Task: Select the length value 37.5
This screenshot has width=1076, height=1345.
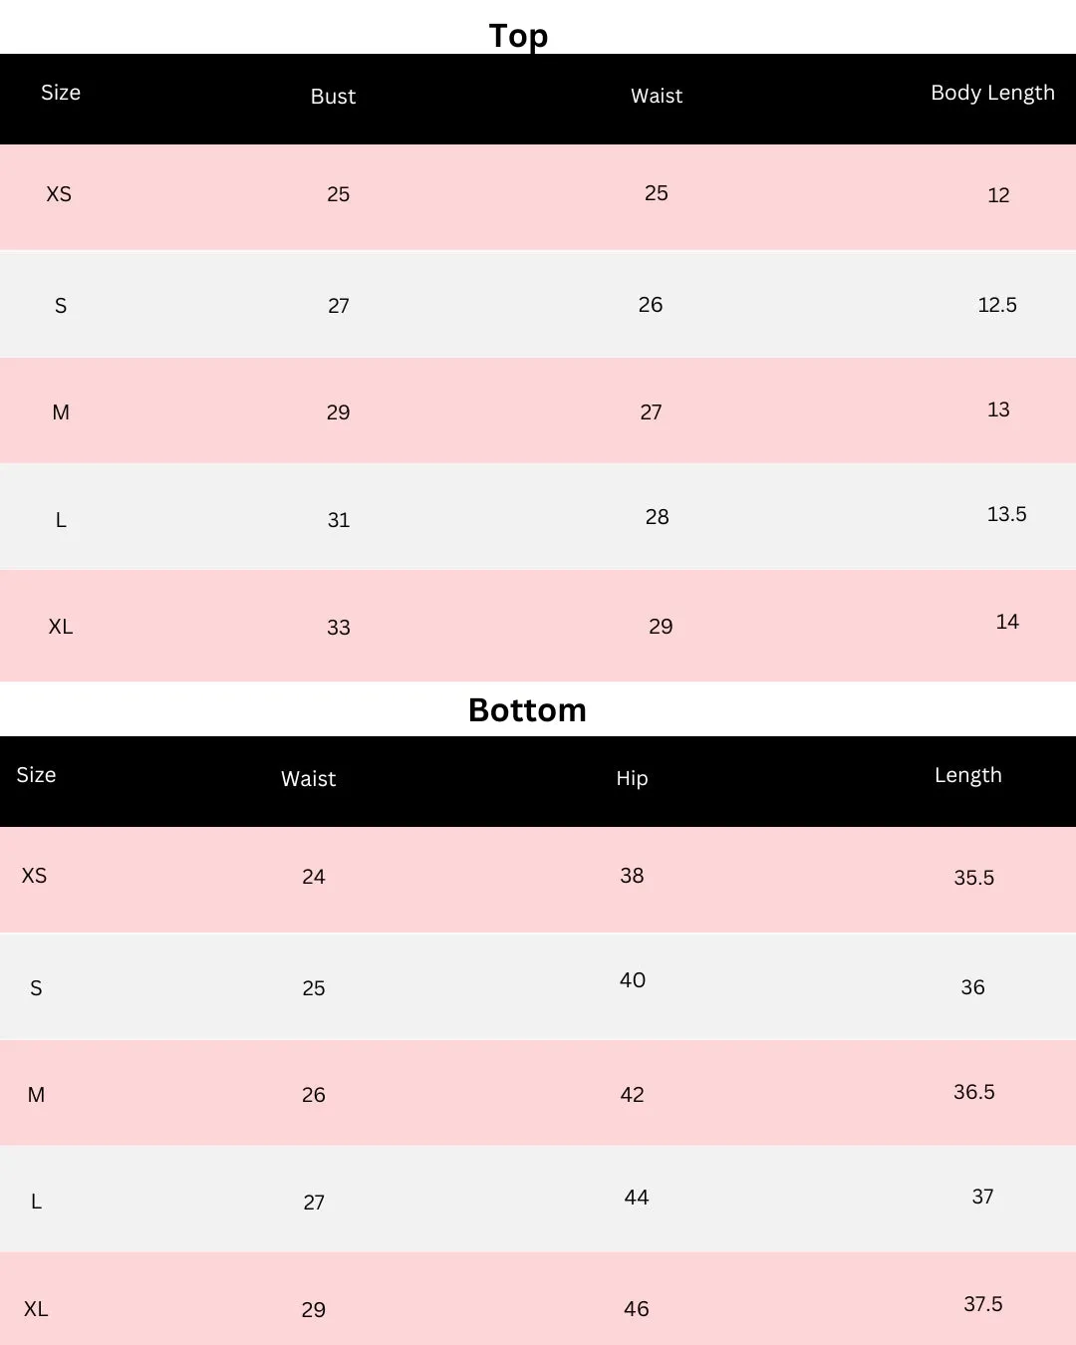Action: click(982, 1304)
